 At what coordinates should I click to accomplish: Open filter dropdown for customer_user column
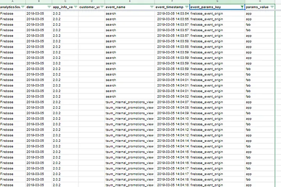[102, 7]
